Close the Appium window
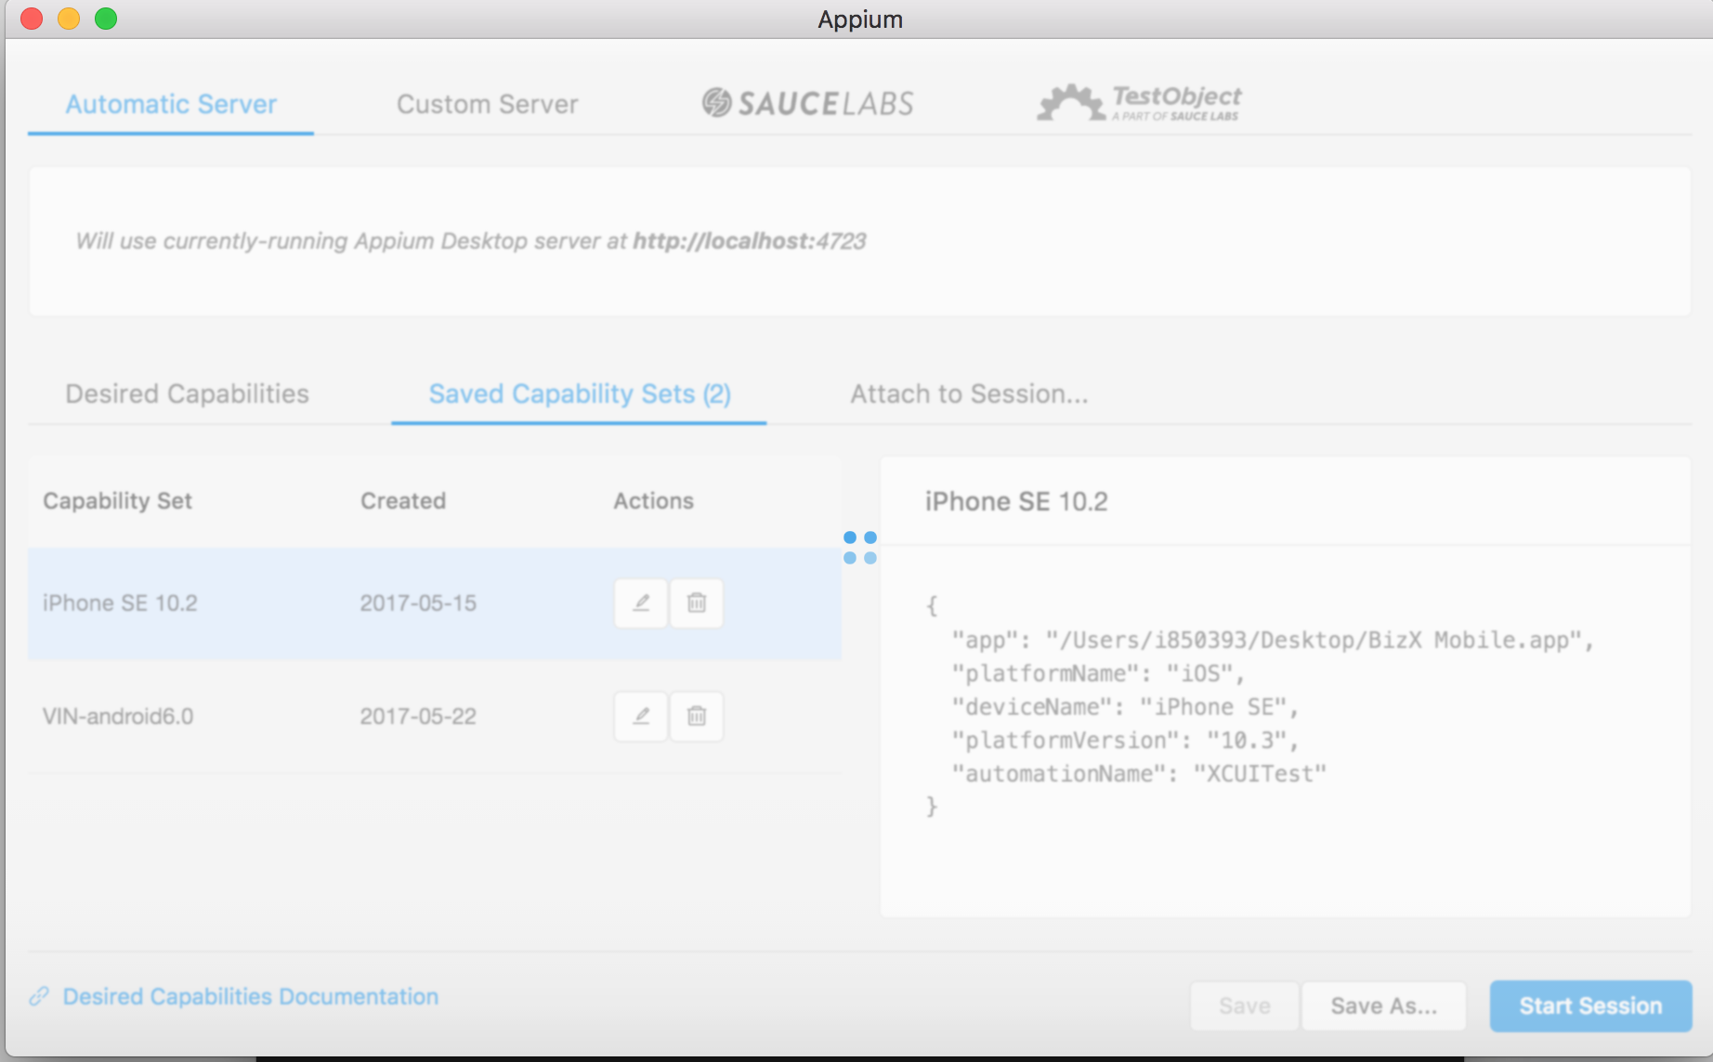The image size is (1713, 1062). [x=32, y=19]
